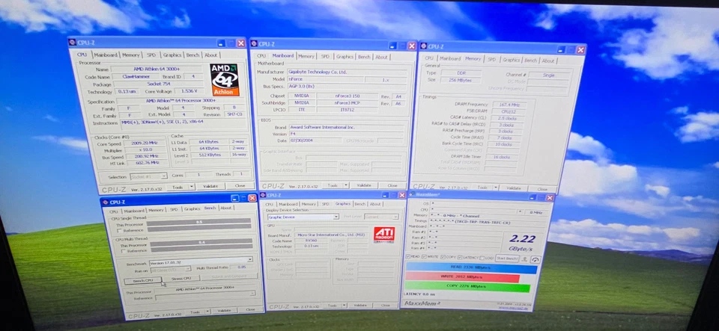Click the CPU-Z title icon in the CPU window
The height and width of the screenshot is (331, 719).
point(72,43)
